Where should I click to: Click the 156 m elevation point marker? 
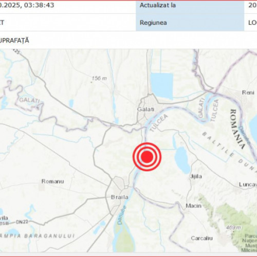click(91, 82)
